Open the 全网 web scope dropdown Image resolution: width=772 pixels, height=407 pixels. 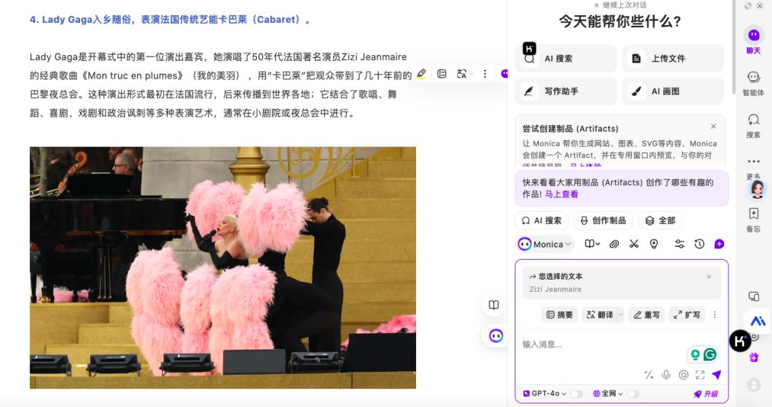[x=608, y=393]
